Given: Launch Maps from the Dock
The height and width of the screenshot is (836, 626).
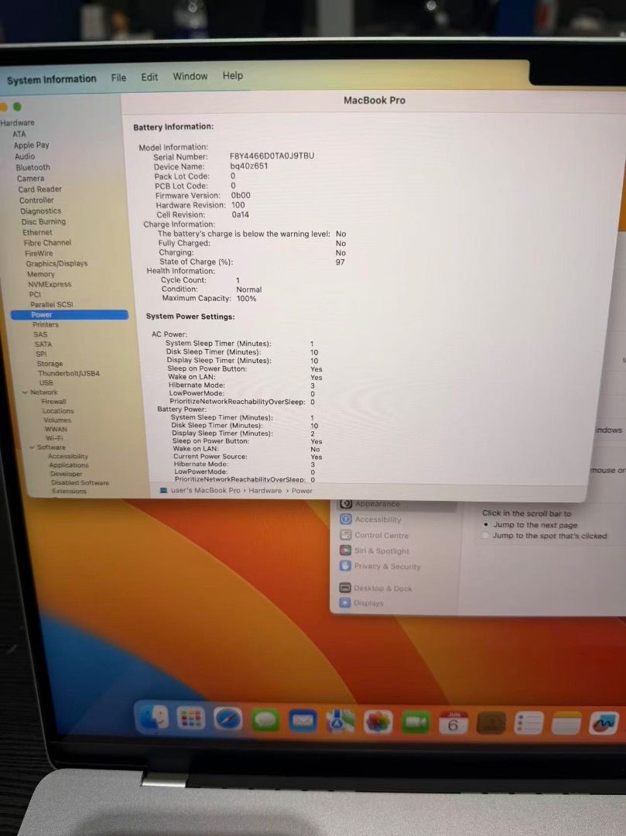Looking at the screenshot, I should pyautogui.click(x=340, y=722).
